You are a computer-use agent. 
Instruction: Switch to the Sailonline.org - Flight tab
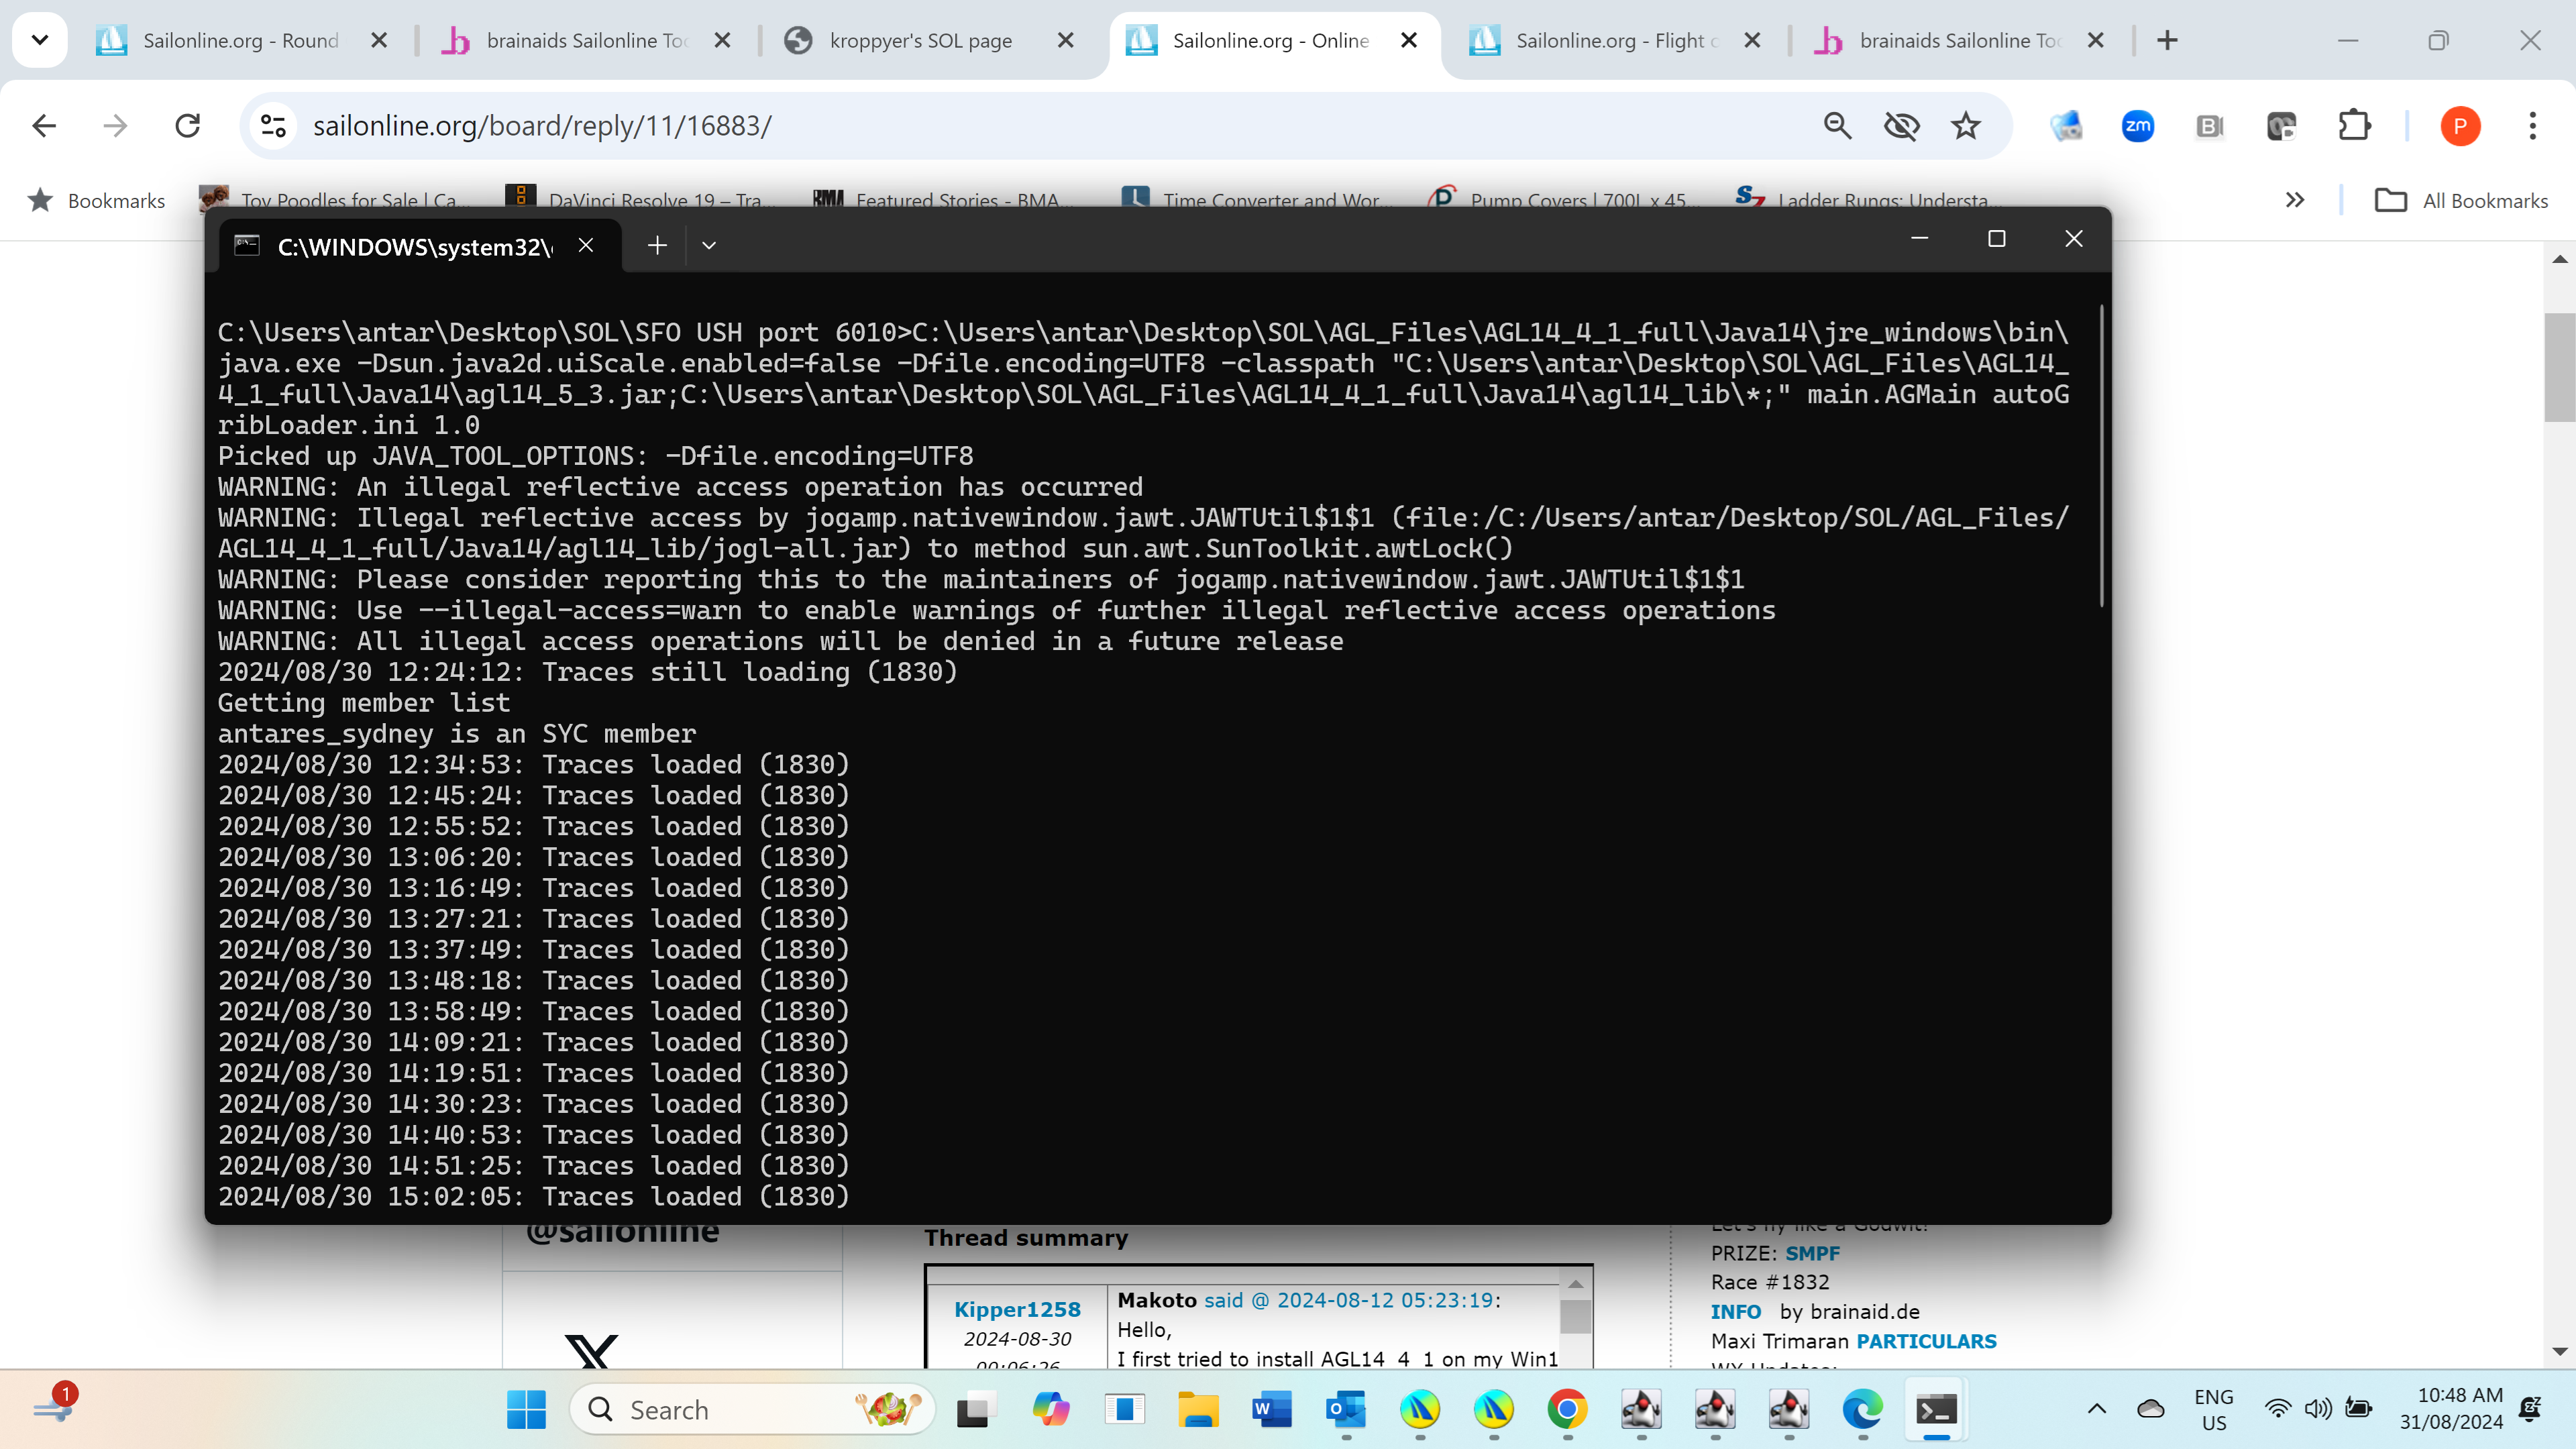coord(1616,40)
